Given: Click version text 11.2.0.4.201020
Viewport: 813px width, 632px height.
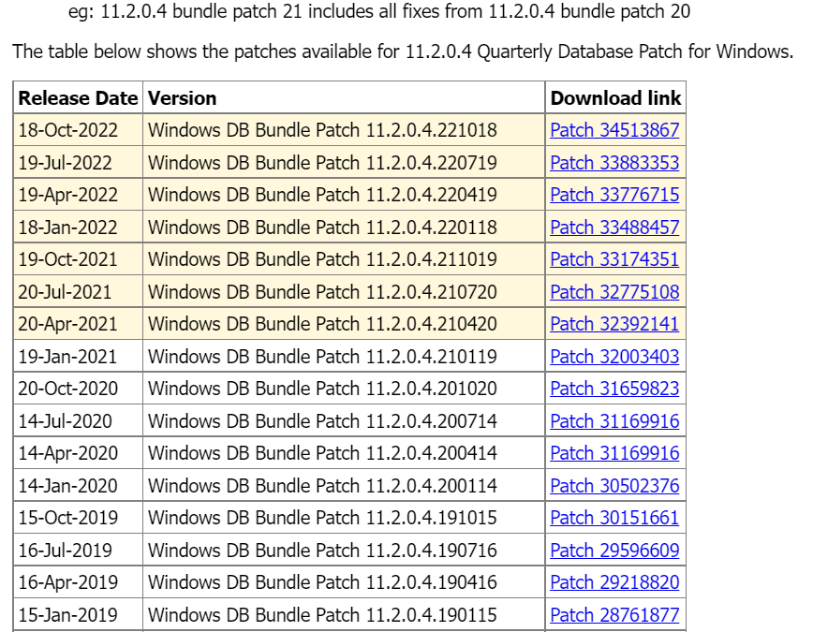Looking at the screenshot, I should pyautogui.click(x=432, y=389).
